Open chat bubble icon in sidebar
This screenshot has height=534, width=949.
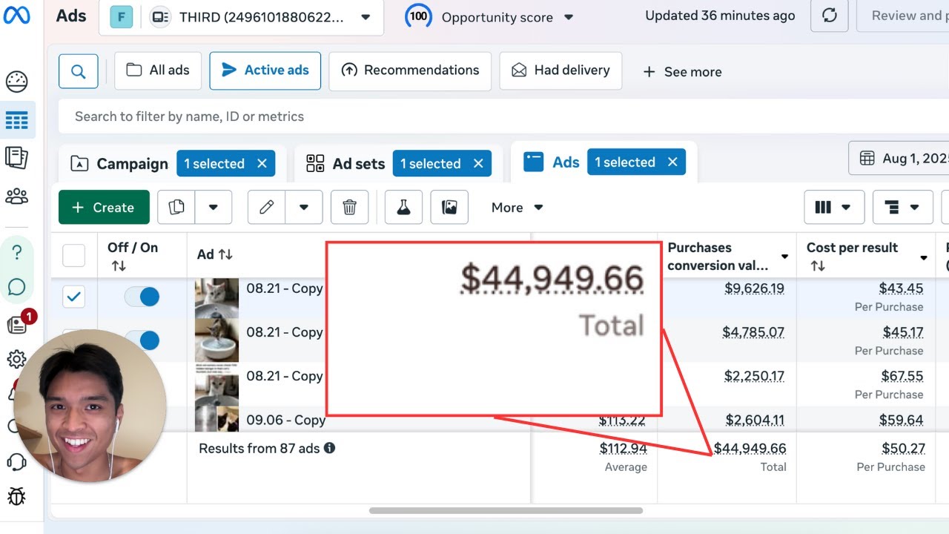16,287
